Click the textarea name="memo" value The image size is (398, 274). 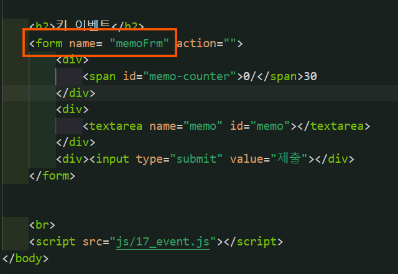coord(203,126)
